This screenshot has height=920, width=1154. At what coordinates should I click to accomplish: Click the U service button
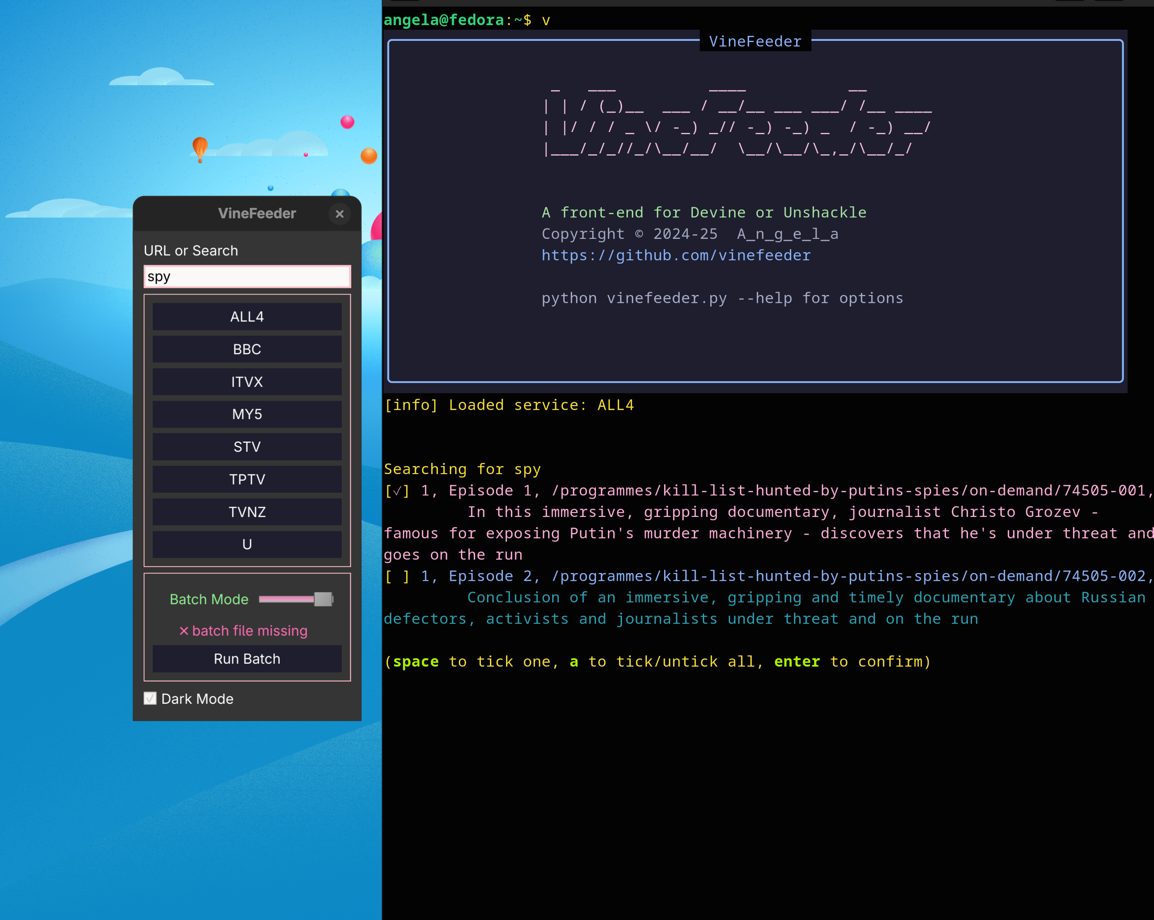coord(247,545)
